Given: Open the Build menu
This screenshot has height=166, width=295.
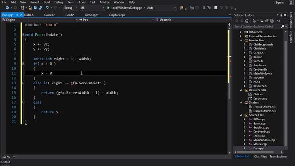Looking at the screenshot, I should coord(47,2).
